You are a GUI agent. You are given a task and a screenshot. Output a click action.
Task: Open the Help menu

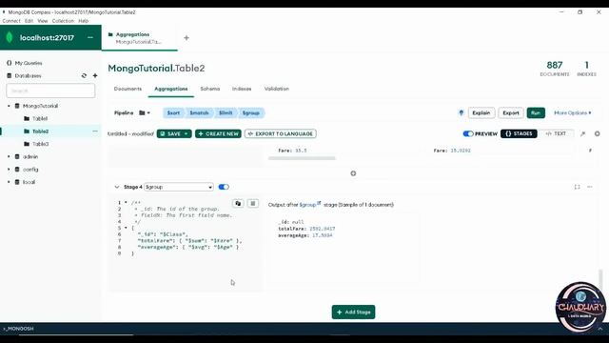click(84, 21)
